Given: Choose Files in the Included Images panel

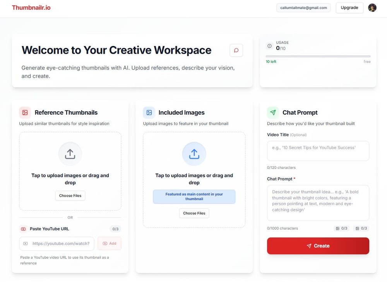Looking at the screenshot, I should click(x=194, y=213).
